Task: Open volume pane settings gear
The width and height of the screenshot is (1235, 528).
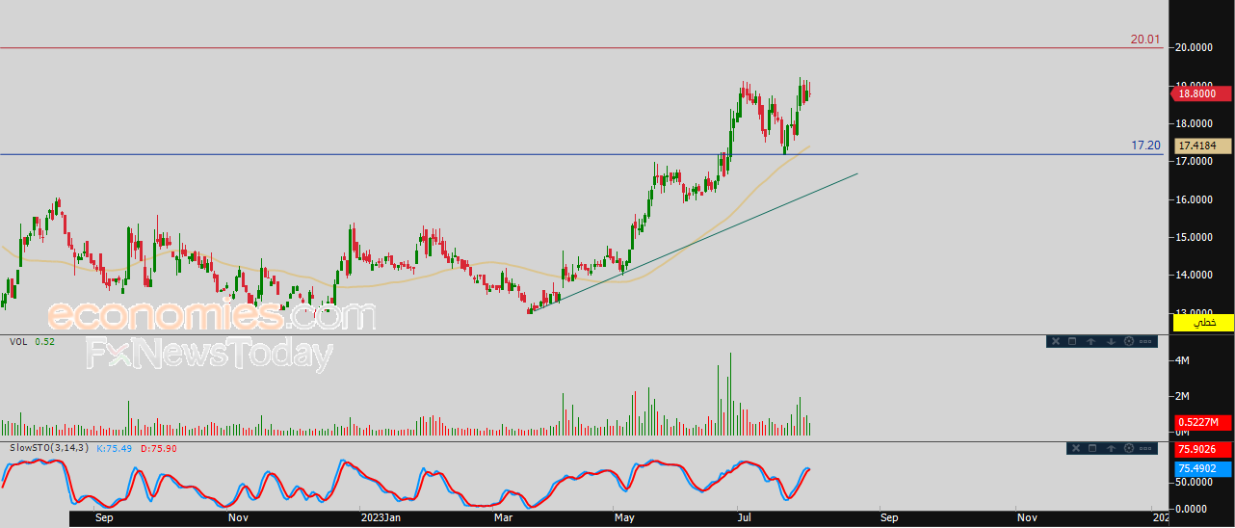Action: (x=1129, y=341)
